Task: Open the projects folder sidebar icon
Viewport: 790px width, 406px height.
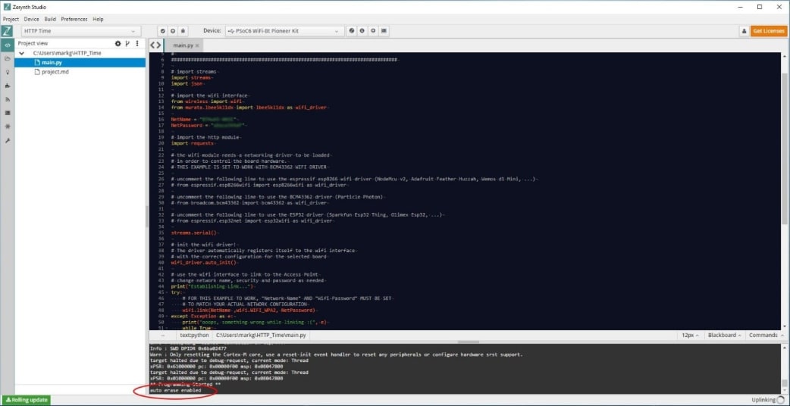Action: (7, 58)
